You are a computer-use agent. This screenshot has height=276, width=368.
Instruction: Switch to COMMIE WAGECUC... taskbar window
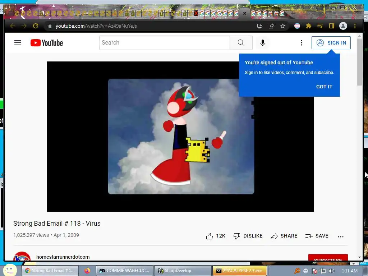tap(125, 271)
